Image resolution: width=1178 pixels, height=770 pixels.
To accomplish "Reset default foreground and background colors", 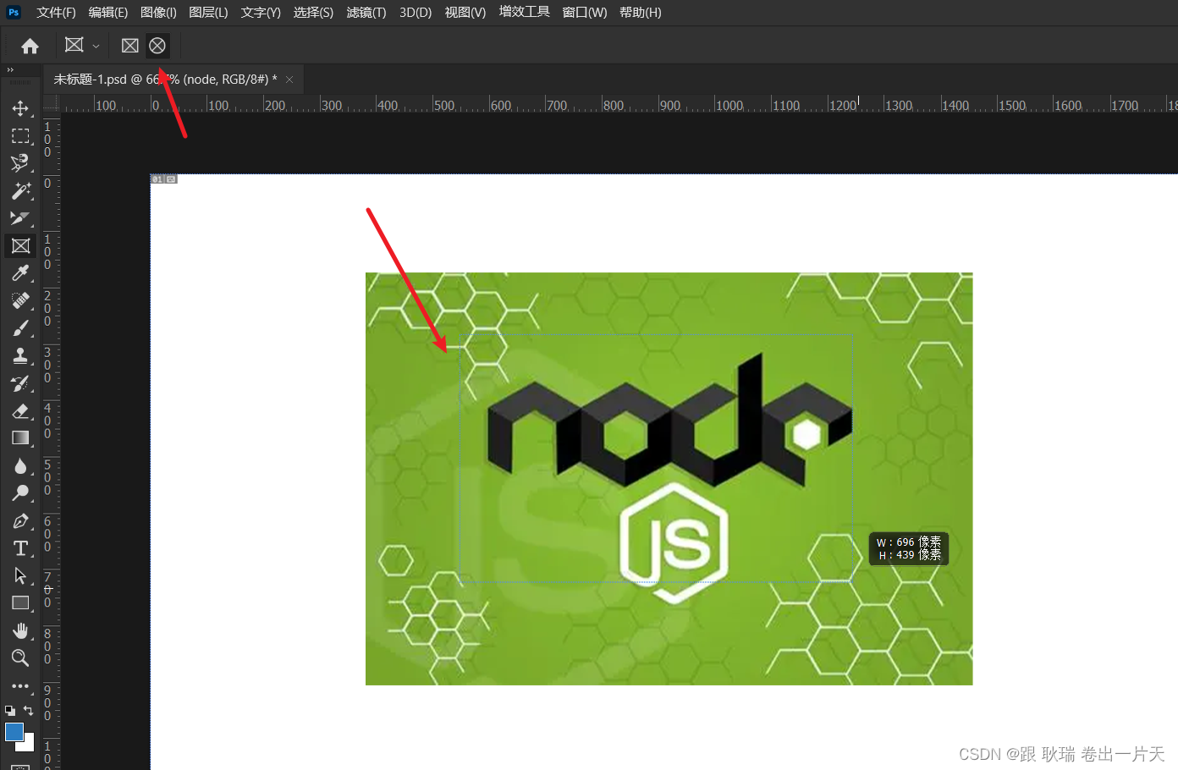I will [10, 711].
